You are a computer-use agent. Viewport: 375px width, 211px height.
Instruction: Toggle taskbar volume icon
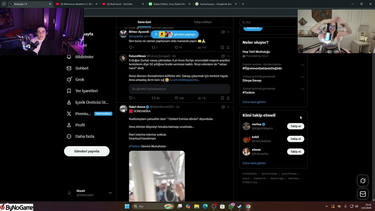coord(356,206)
